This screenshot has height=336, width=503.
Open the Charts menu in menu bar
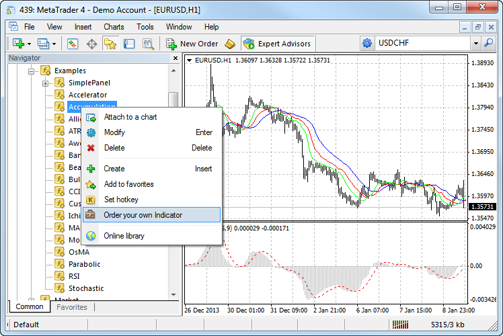pos(114,27)
